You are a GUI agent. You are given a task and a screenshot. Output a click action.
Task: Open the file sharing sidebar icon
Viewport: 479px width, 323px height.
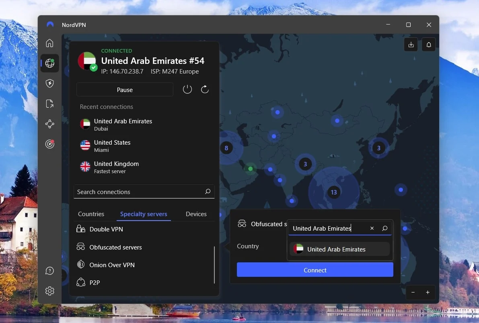point(49,104)
